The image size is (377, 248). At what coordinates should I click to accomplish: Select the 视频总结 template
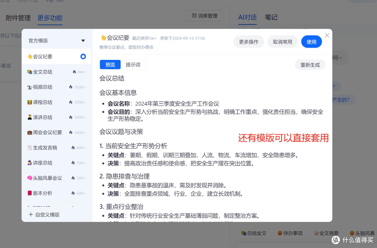(57, 87)
